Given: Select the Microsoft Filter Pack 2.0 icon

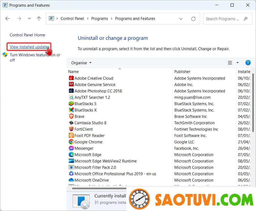Looking at the screenshot, I should click(71, 167).
